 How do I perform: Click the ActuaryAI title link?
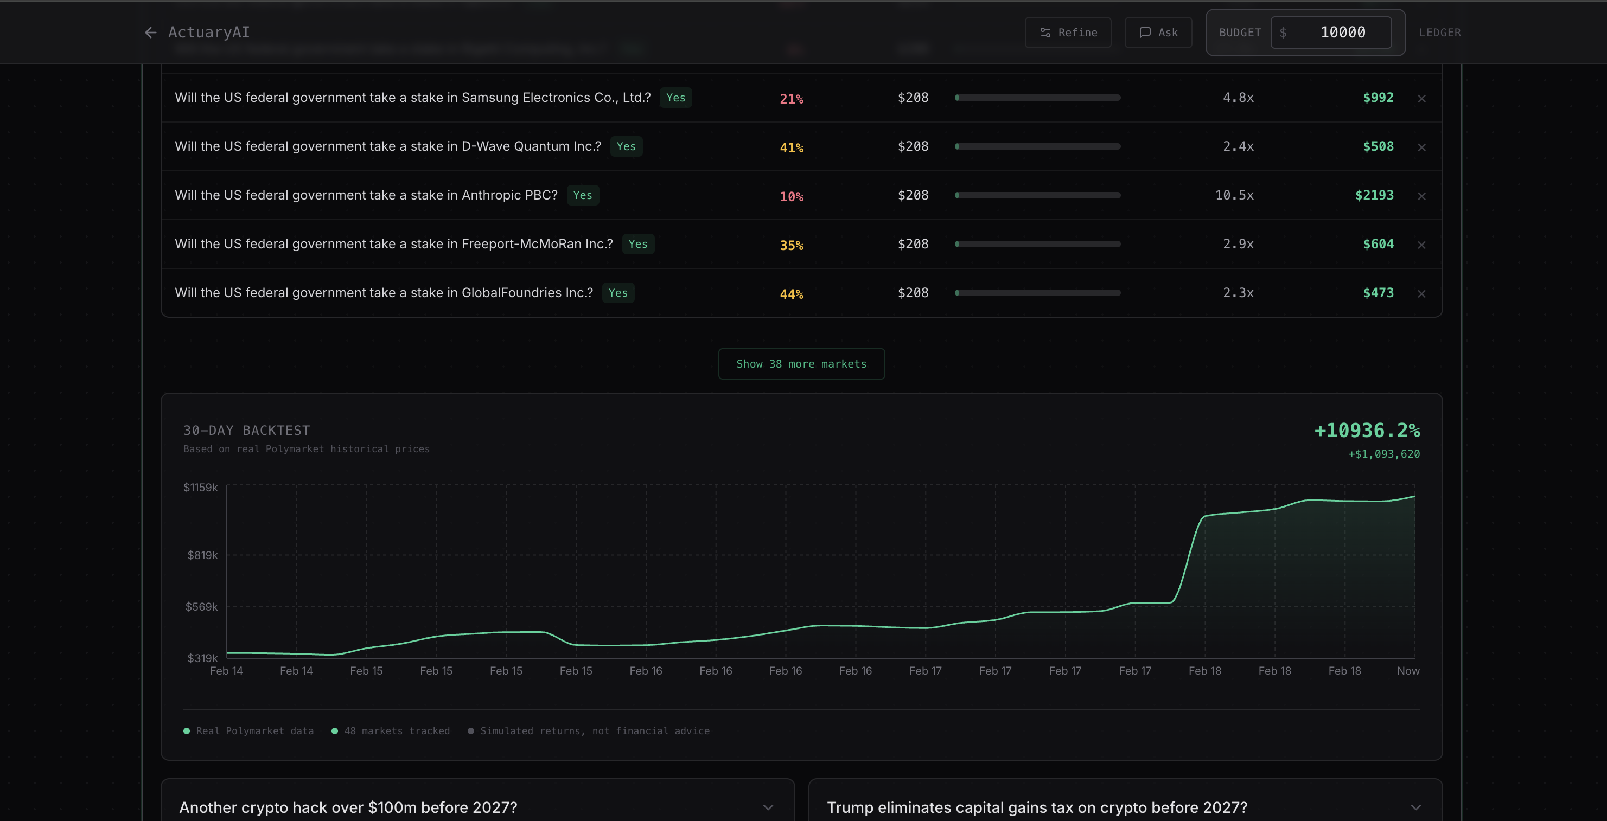point(208,33)
